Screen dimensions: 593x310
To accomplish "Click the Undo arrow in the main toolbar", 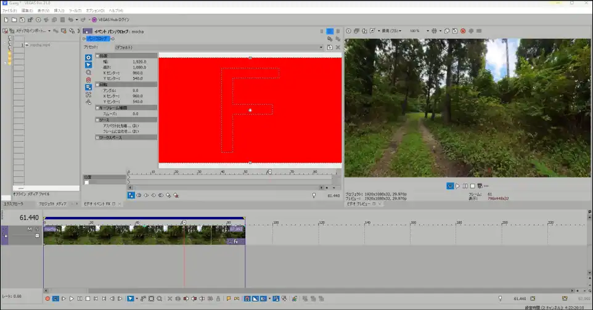I will coord(70,20).
